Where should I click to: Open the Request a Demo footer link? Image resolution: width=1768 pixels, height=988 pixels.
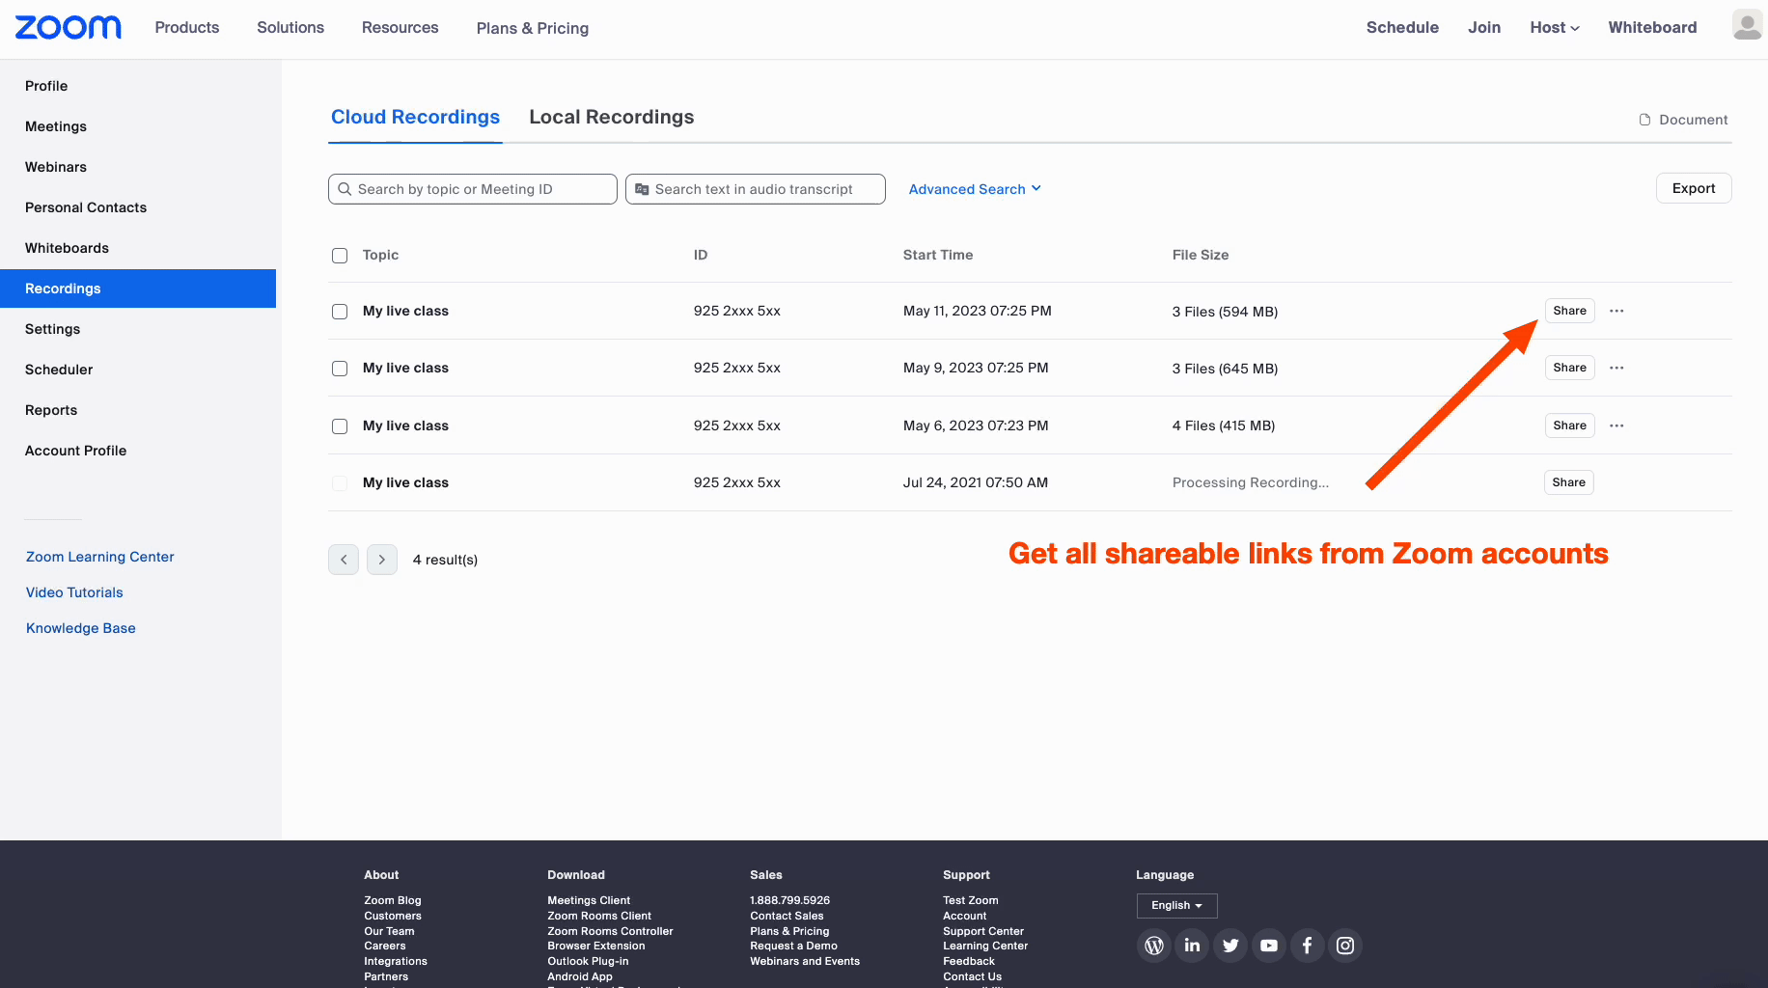[793, 946]
